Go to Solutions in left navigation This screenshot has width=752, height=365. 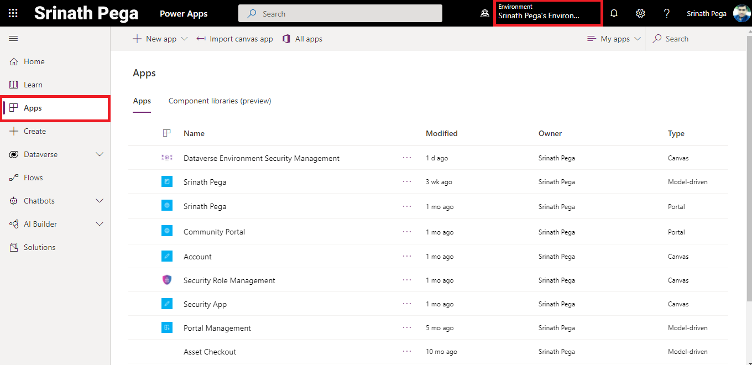(39, 247)
